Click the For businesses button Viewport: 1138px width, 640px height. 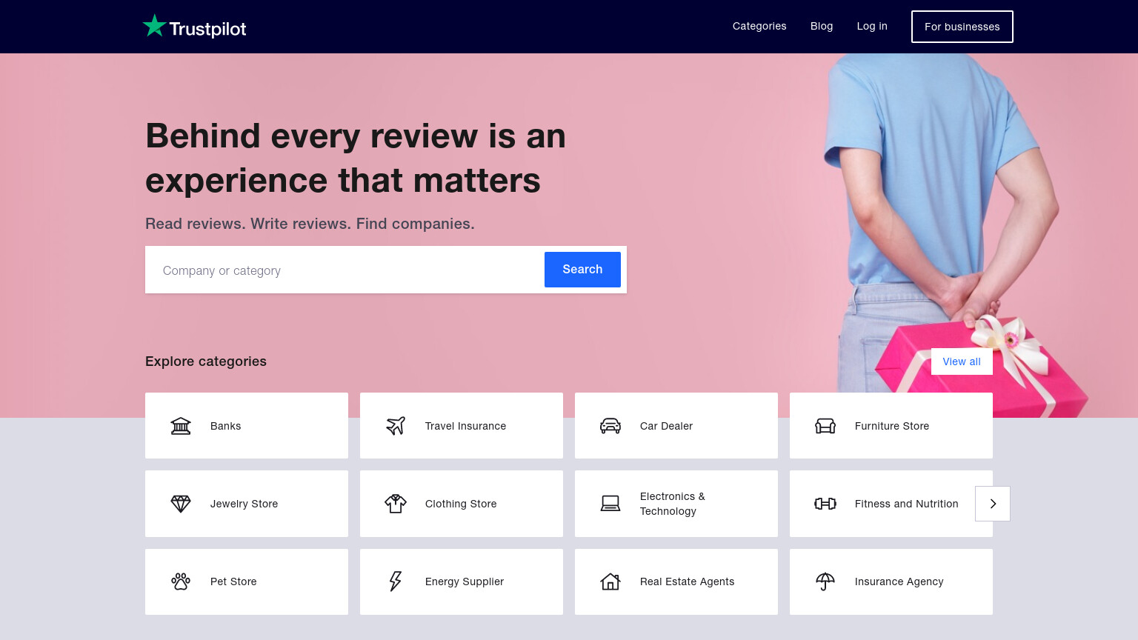coord(962,27)
